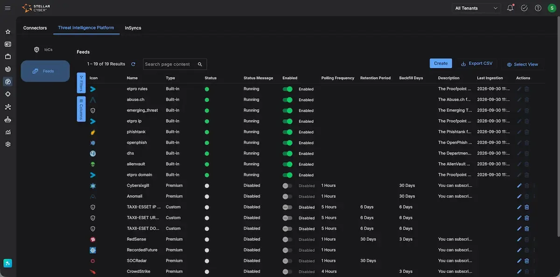
Task: Switch to the InSyncs tab
Action: (133, 28)
